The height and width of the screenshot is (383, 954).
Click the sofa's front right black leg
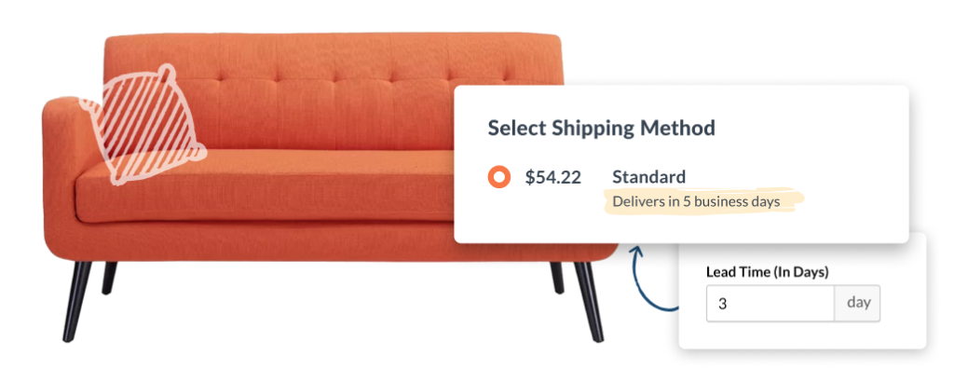[589, 301]
